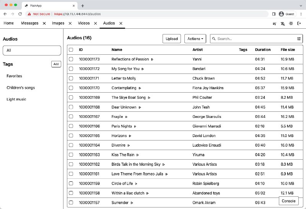
Task: Add a new tag with Add button
Action: click(56, 64)
